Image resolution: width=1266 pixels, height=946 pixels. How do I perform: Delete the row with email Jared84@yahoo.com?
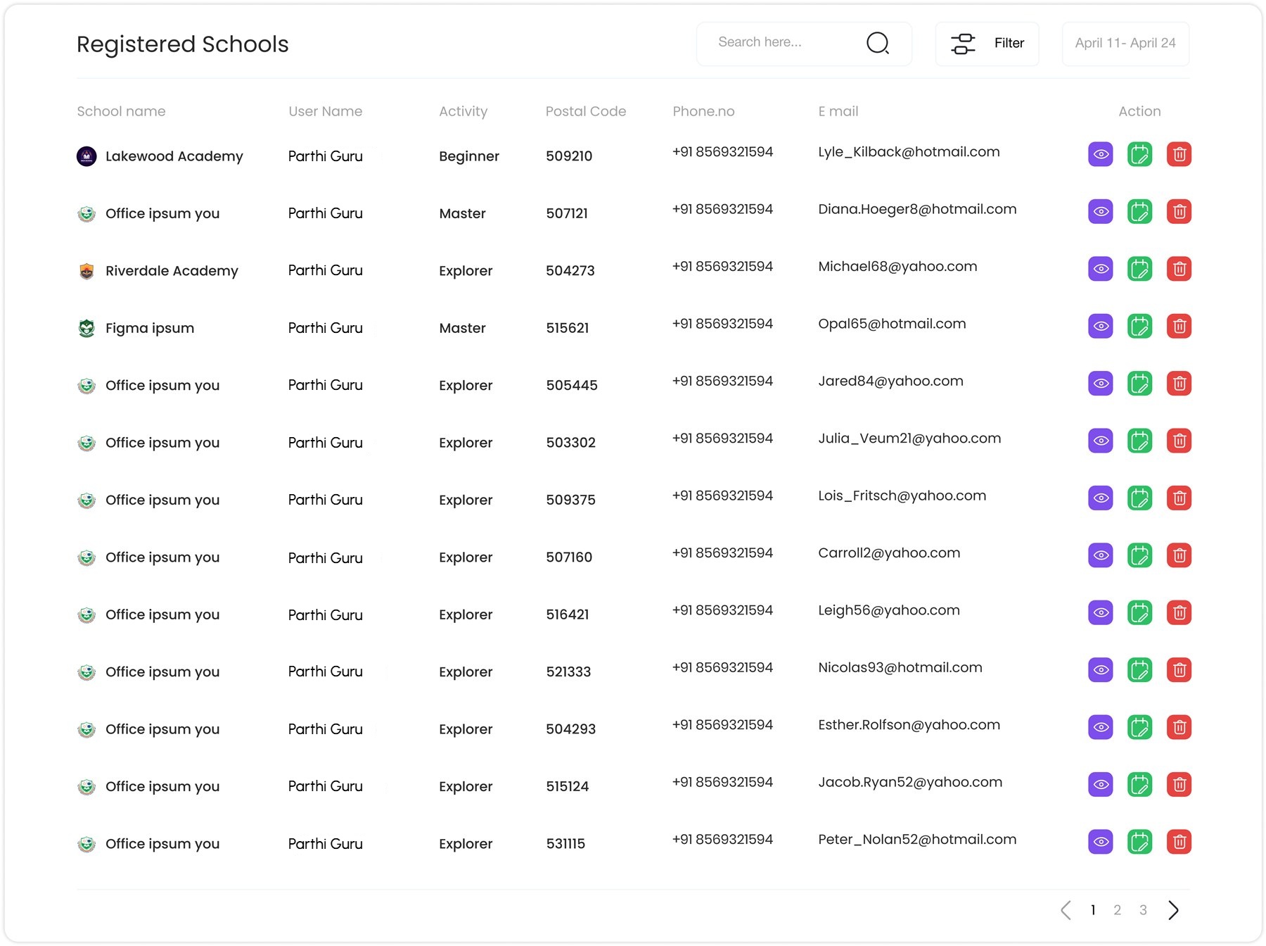[1179, 384]
